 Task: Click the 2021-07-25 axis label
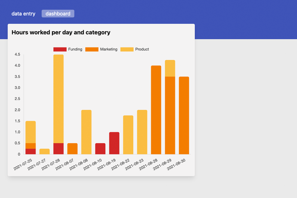coord(23,164)
